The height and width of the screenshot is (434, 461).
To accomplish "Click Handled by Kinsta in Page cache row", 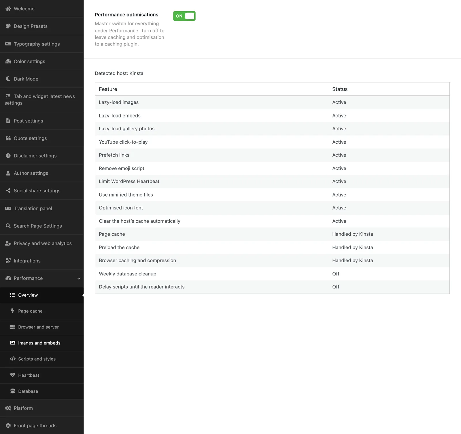I will pos(353,234).
